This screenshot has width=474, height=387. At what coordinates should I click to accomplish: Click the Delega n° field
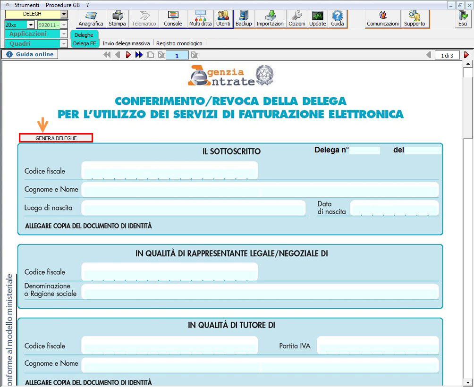tap(364, 150)
